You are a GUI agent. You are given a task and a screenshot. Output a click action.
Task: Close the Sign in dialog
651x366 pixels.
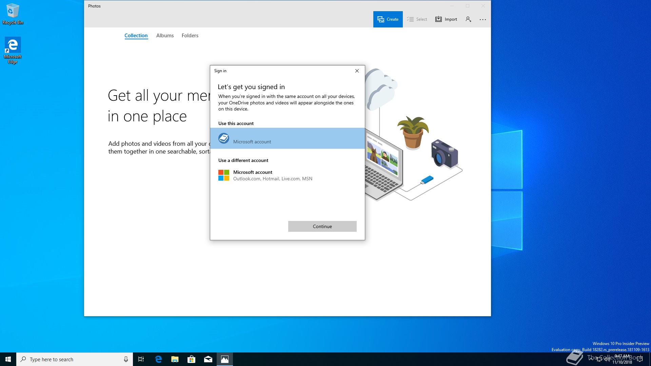[357, 71]
